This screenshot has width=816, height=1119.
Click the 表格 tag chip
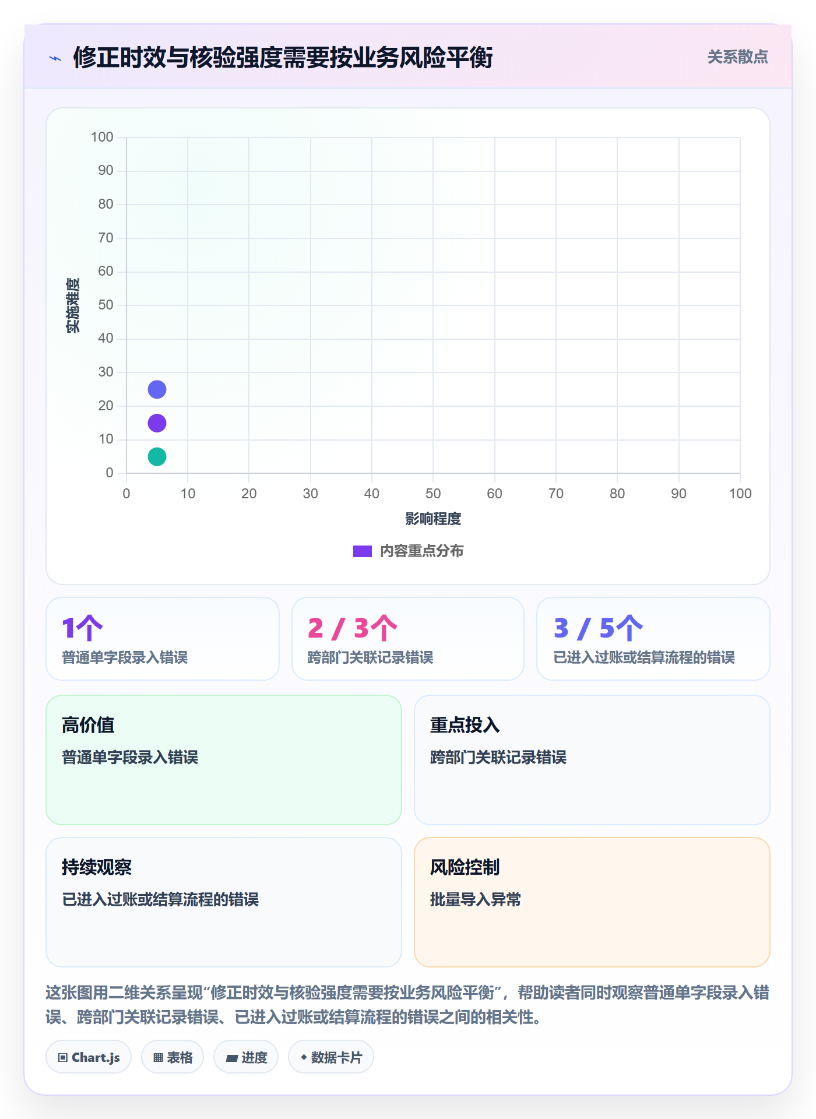coord(173,1057)
